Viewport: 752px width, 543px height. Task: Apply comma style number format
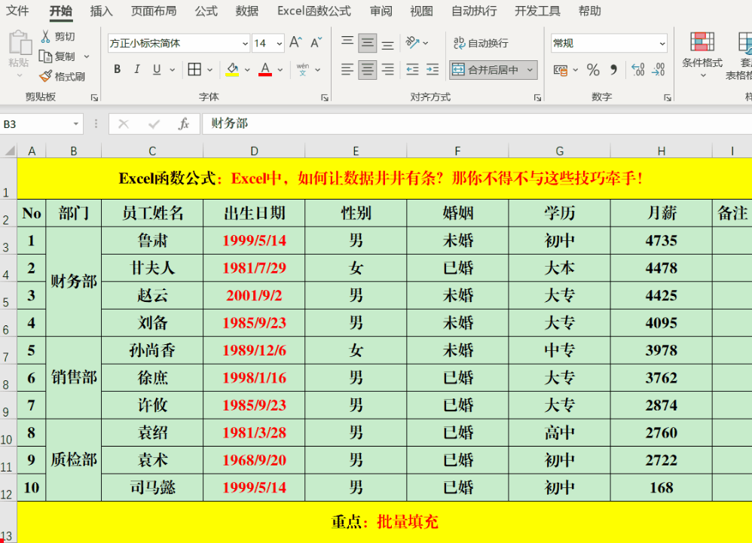(x=614, y=70)
